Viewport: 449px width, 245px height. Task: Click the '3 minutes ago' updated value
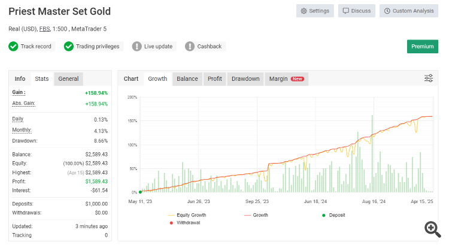pyautogui.click(x=92, y=226)
